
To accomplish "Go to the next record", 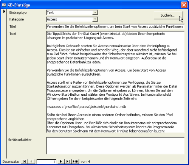I will point(61,161).
